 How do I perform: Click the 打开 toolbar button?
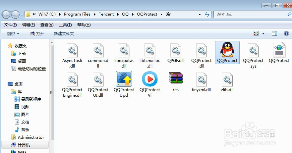[x=37, y=34]
